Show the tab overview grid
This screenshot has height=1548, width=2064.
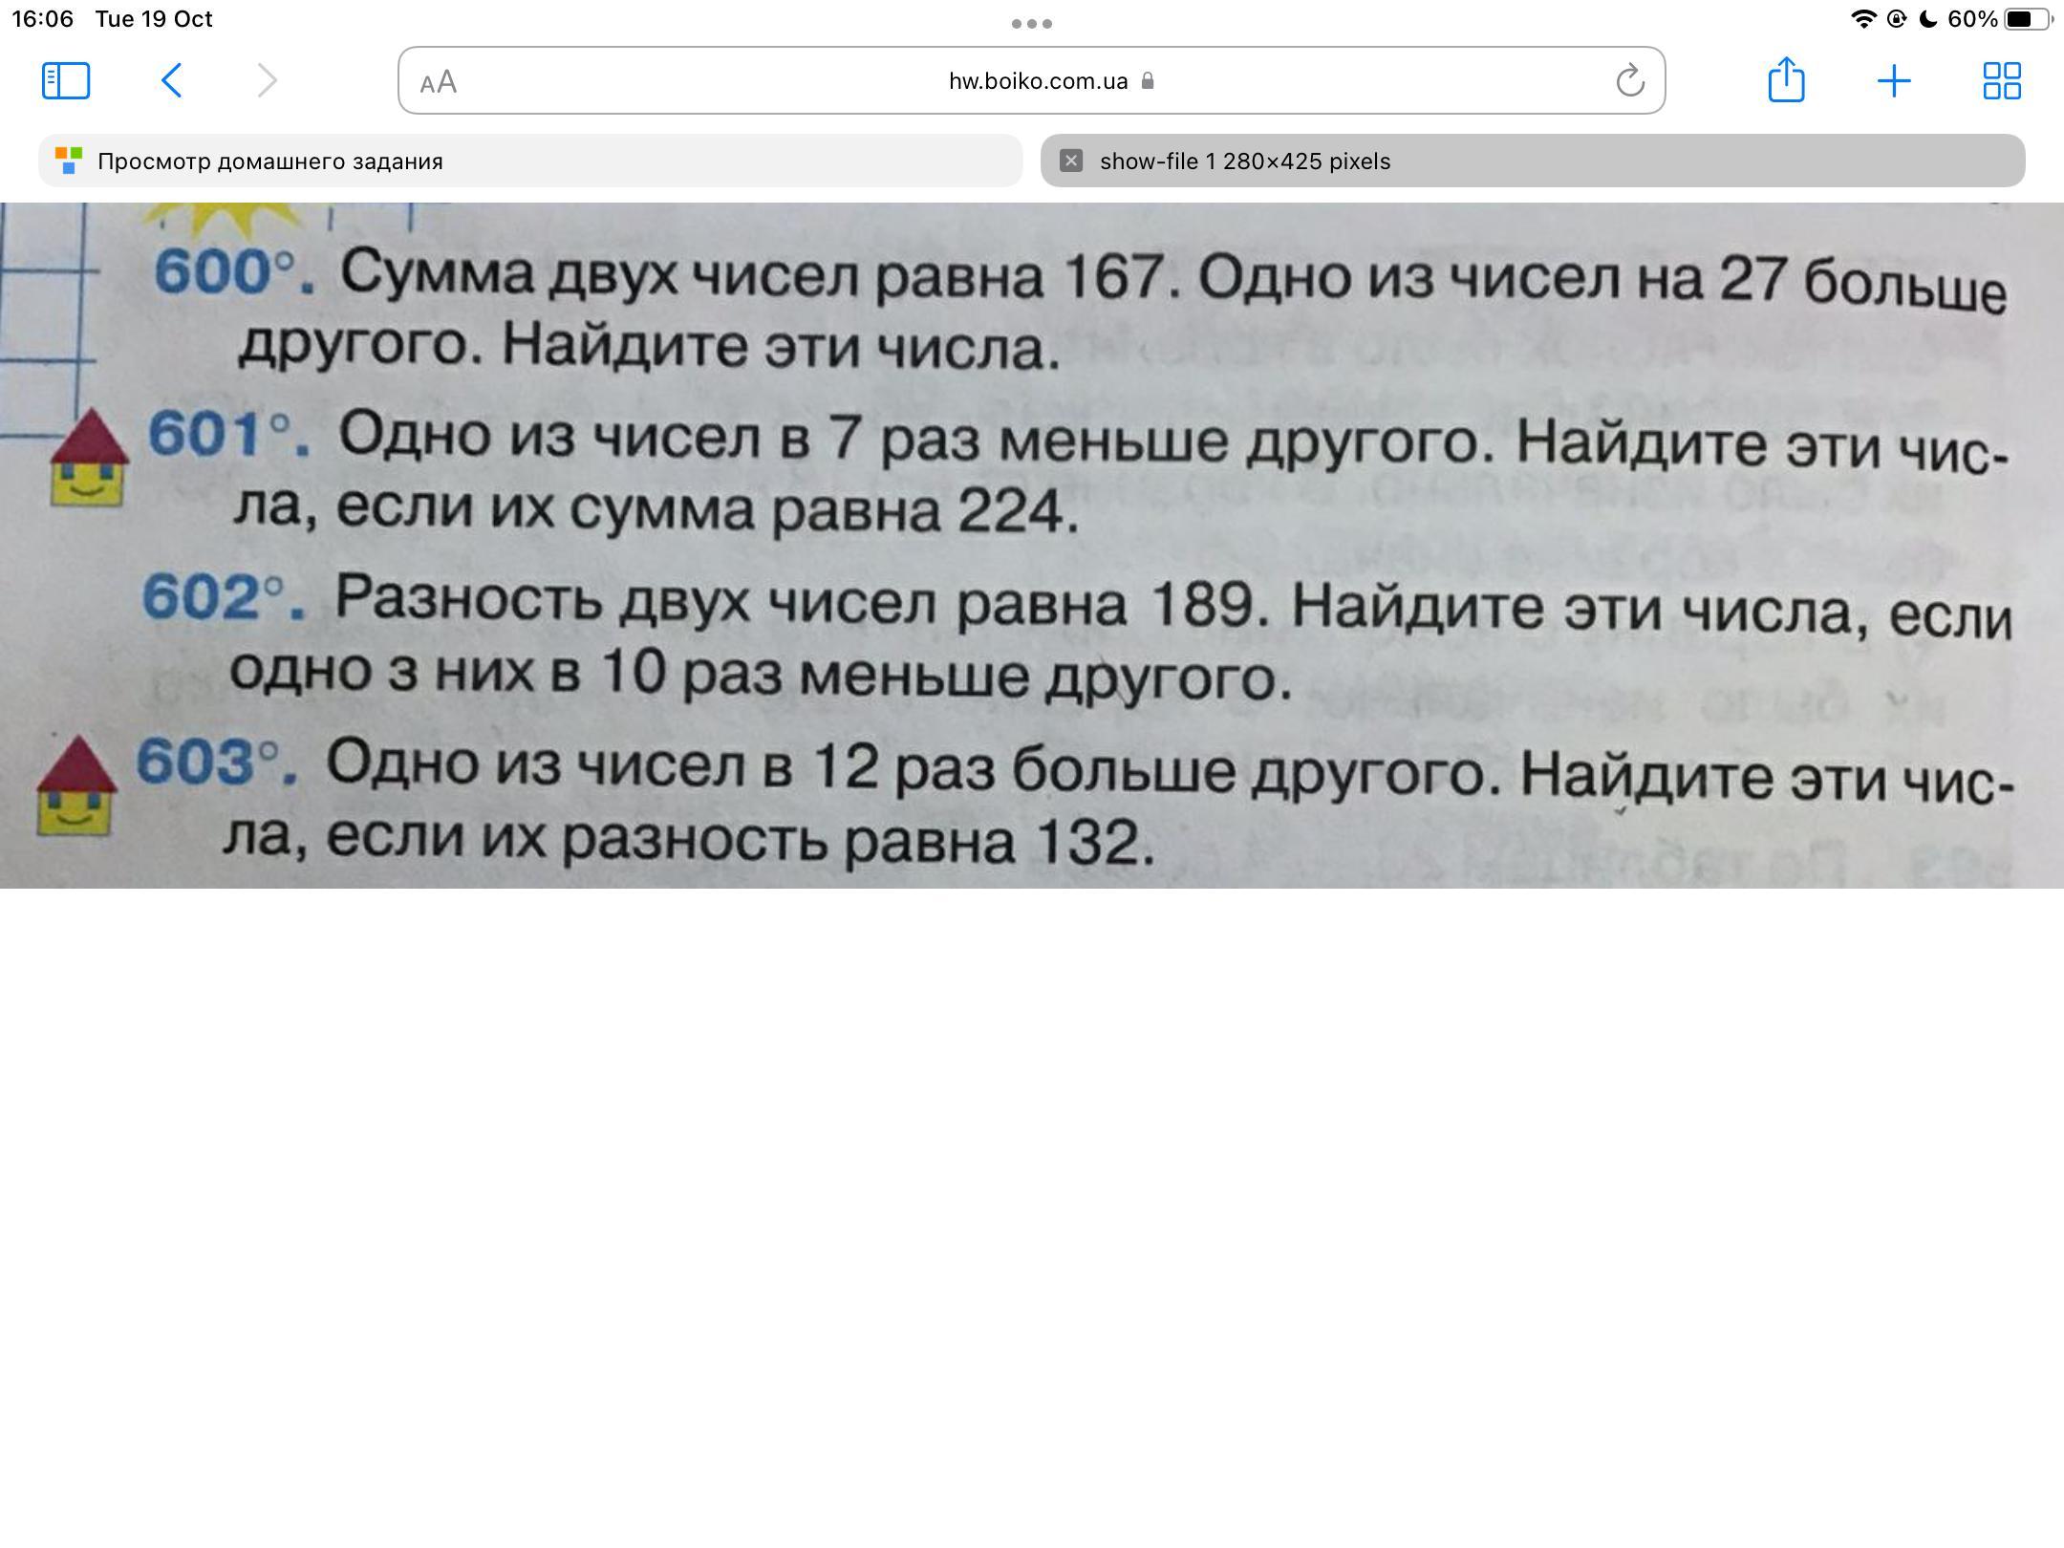[2002, 80]
